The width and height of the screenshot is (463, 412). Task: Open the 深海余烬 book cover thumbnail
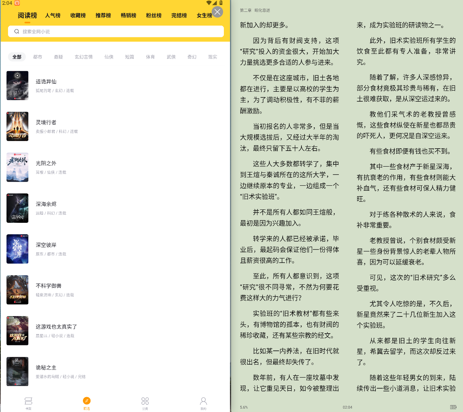tap(17, 208)
